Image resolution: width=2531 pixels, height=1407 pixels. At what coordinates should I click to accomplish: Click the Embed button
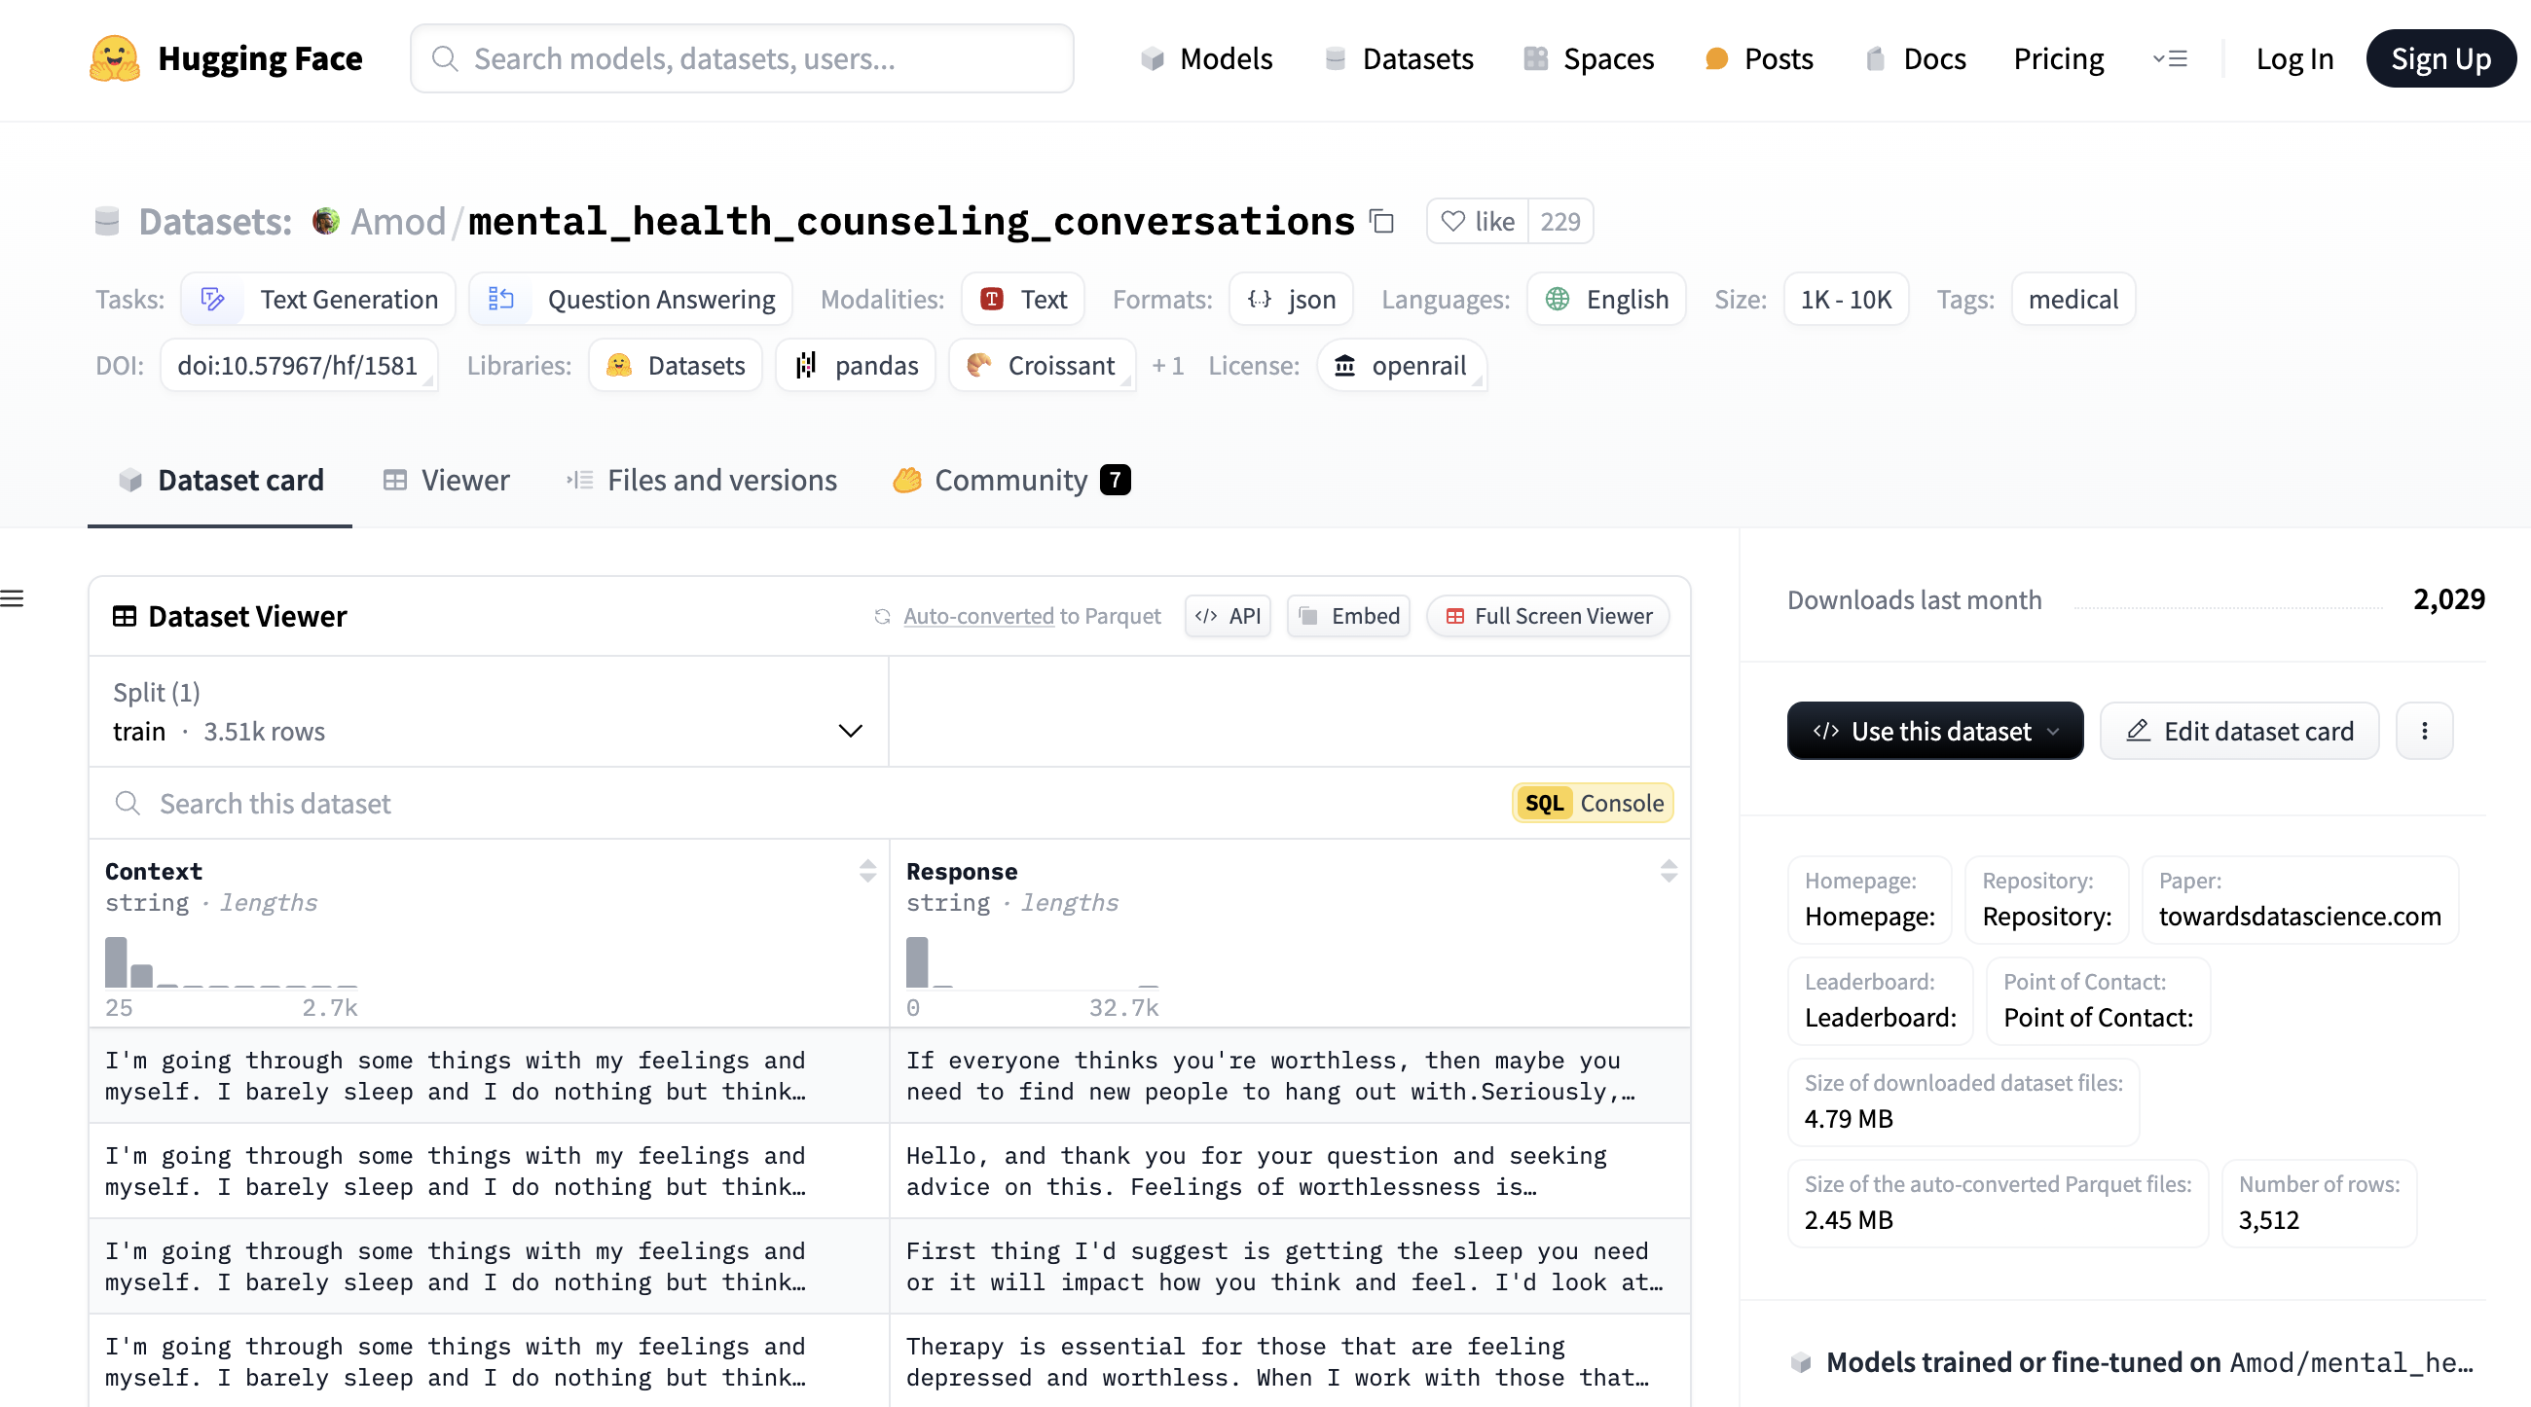coord(1348,616)
